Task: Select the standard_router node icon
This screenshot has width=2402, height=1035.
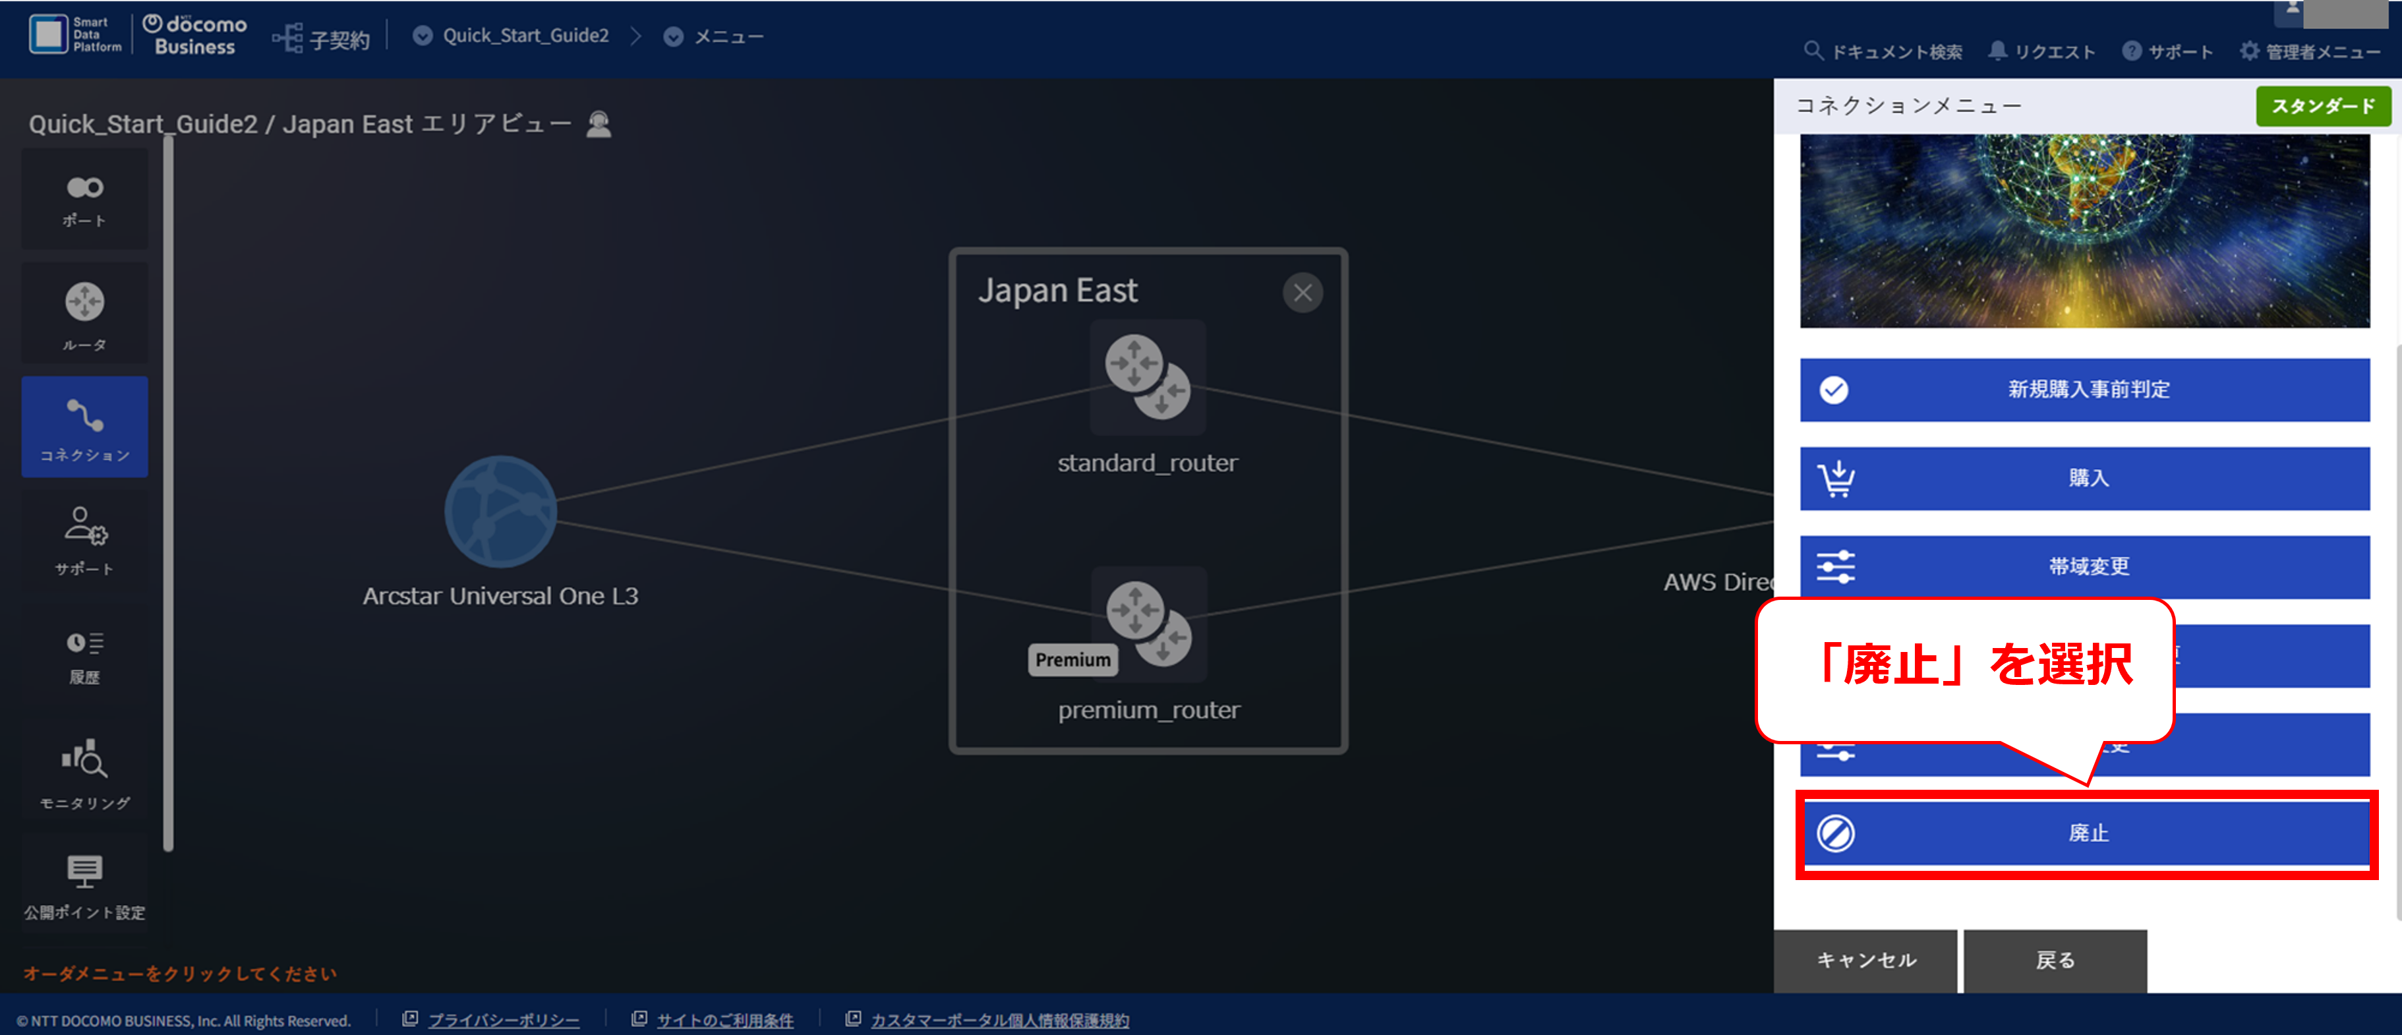Action: tap(1147, 376)
